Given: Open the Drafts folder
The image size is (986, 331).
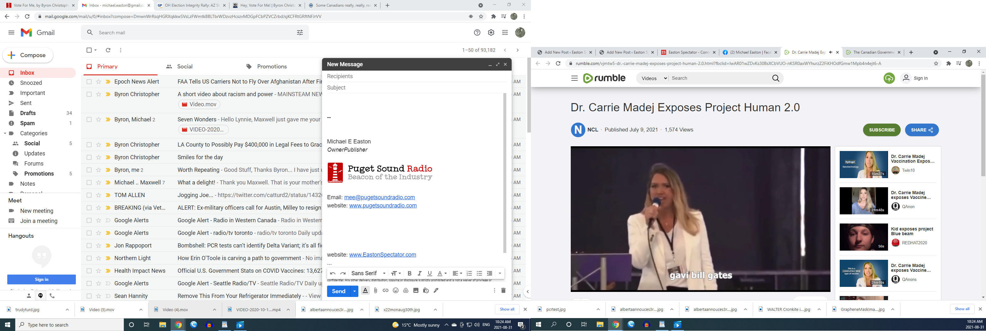Looking at the screenshot, I should point(28,113).
